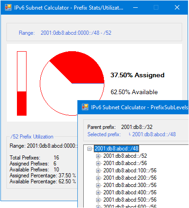Viewport: 189px width, 208px height.
Task: Collapse the 2001:db8:abcd::/48 root node
Action: (90, 149)
